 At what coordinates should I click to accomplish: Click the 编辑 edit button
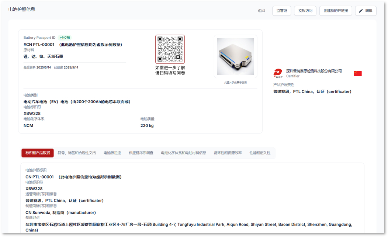tap(366, 11)
